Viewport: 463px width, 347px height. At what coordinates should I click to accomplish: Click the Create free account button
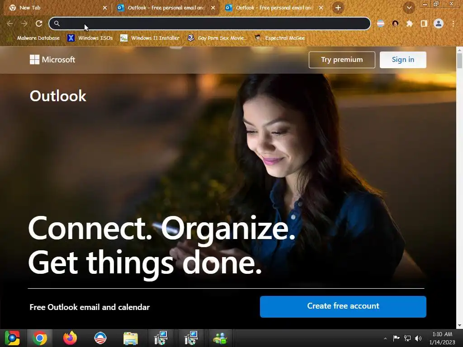pyautogui.click(x=343, y=307)
